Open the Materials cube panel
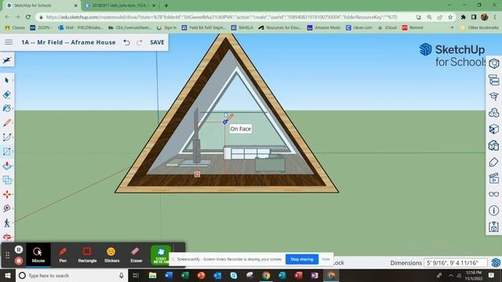The width and height of the screenshot is (502, 282). 493,128
